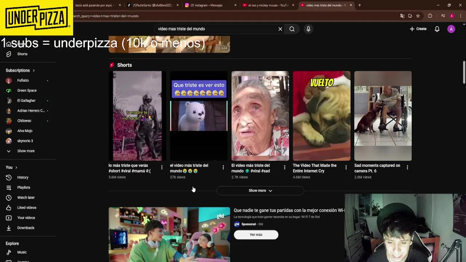Open Green Space channel subscription
The width and height of the screenshot is (466, 262).
[x=27, y=90]
